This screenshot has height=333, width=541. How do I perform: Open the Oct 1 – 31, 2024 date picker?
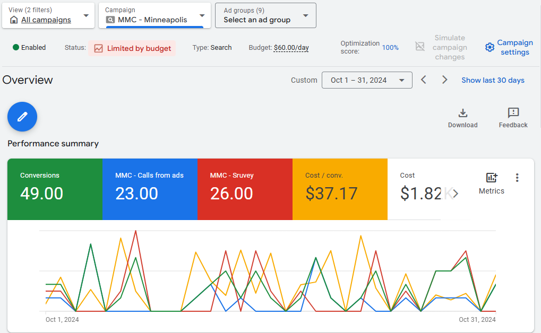pyautogui.click(x=367, y=80)
